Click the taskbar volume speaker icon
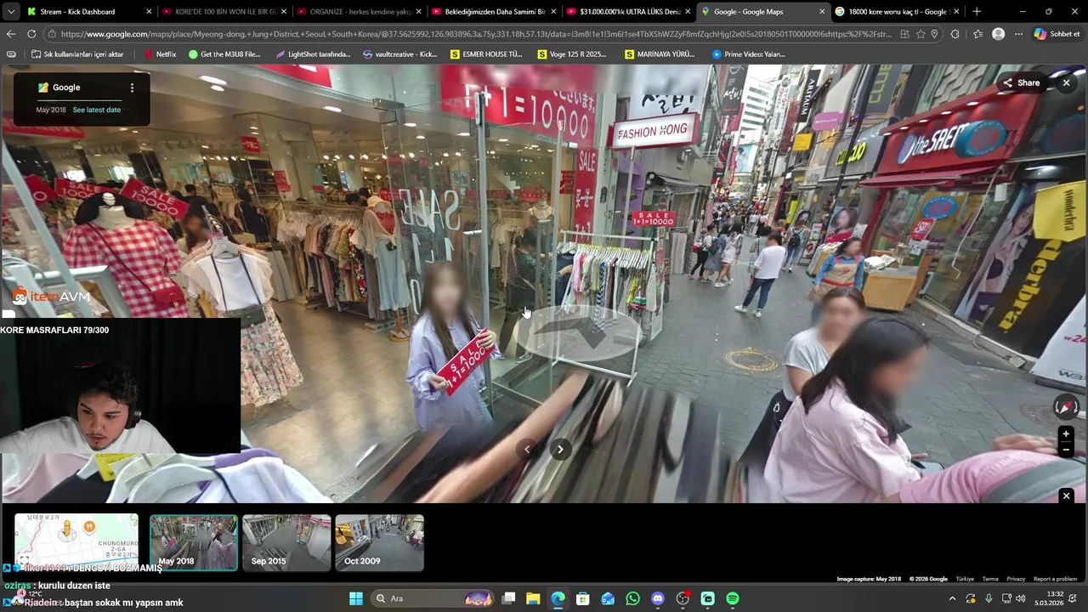This screenshot has width=1088, height=612. (1021, 598)
